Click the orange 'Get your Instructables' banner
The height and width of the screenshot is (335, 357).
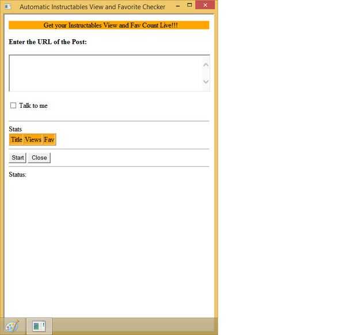(x=109, y=25)
